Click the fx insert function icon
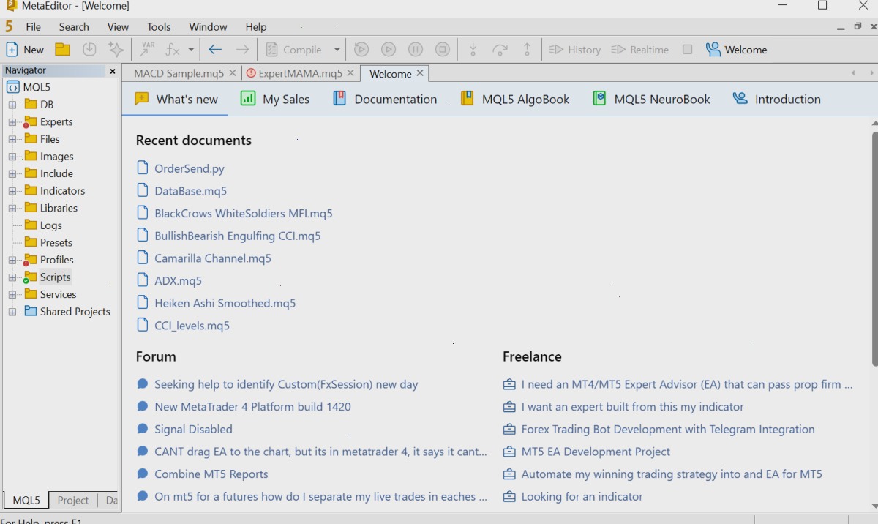Viewport: 878px width, 524px height. 173,50
